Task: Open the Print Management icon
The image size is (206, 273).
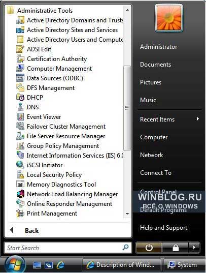Action: coord(20,214)
